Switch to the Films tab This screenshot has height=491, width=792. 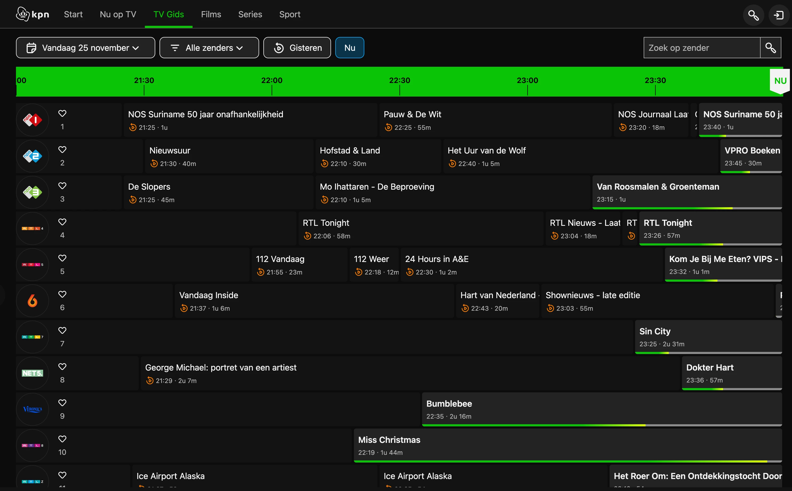[x=211, y=14]
